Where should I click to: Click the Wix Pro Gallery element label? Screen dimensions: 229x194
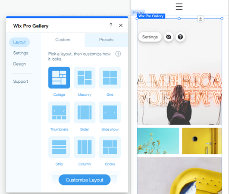coord(151,16)
